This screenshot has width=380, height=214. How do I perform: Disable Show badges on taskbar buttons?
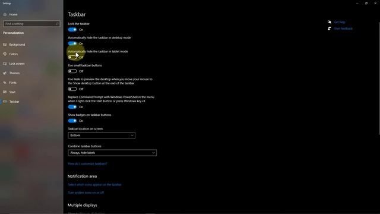[x=72, y=121]
